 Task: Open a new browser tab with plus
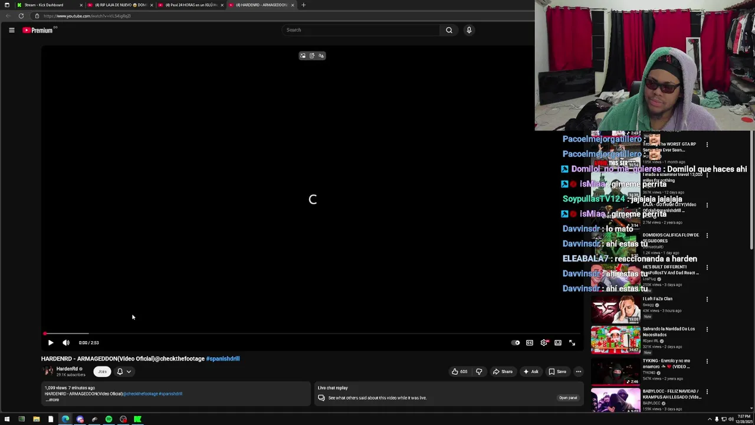pos(303,5)
